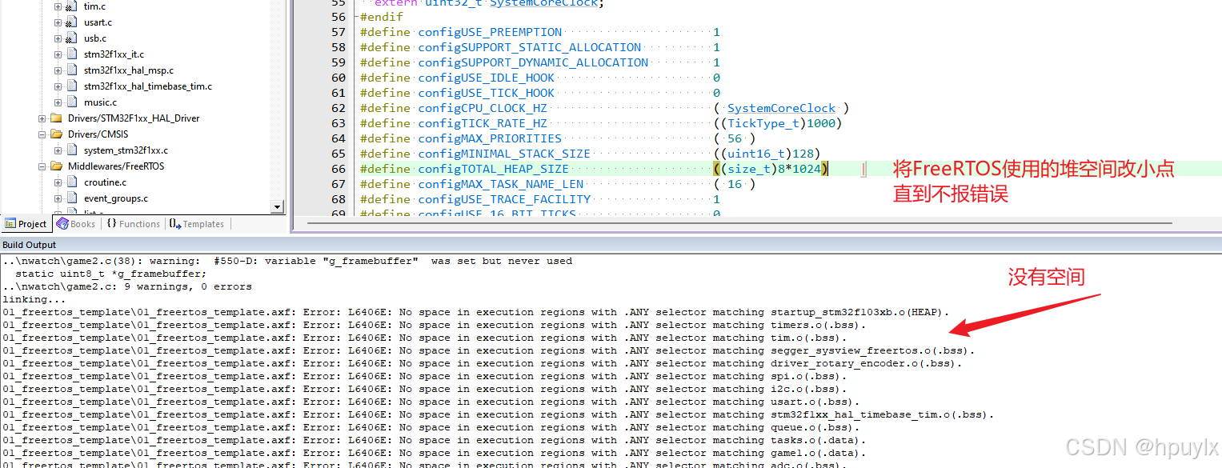Collapse the Middlewares/FreeRTOS group
The height and width of the screenshot is (468, 1222).
coord(42,166)
